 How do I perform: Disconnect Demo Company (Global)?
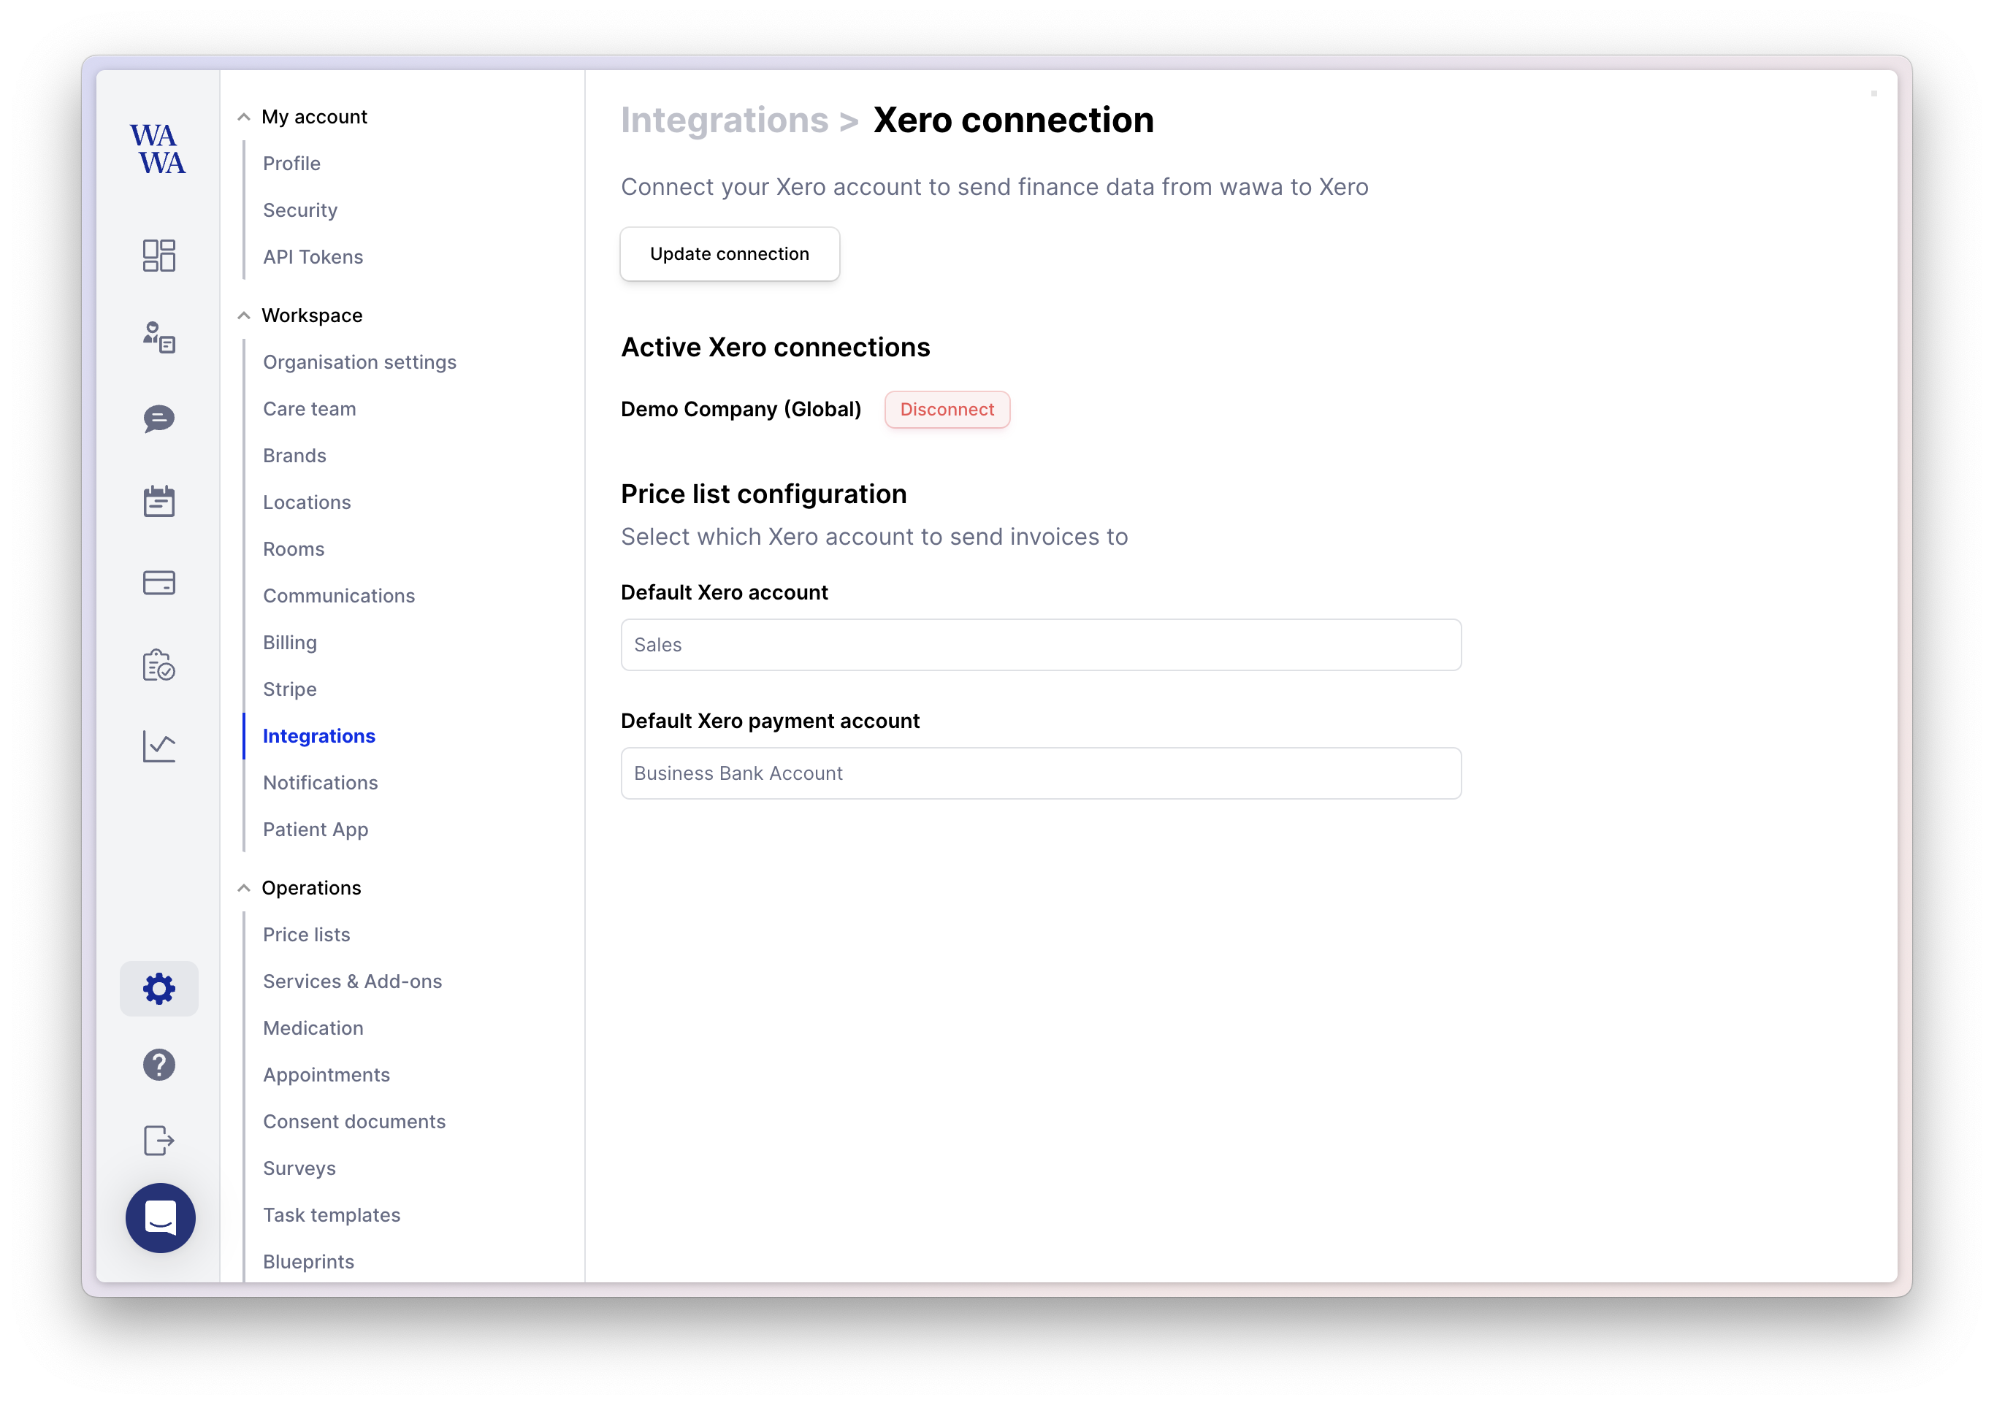click(947, 410)
